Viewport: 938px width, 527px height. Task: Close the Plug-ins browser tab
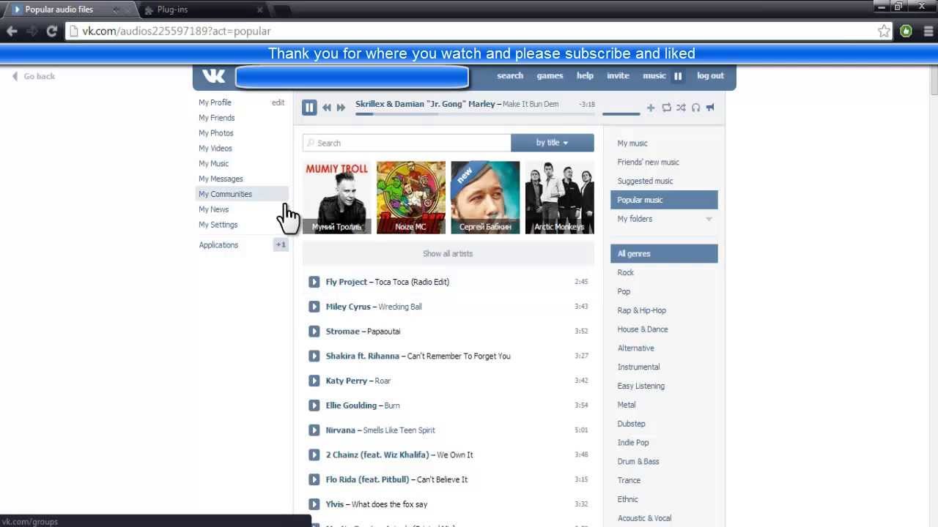point(259,10)
